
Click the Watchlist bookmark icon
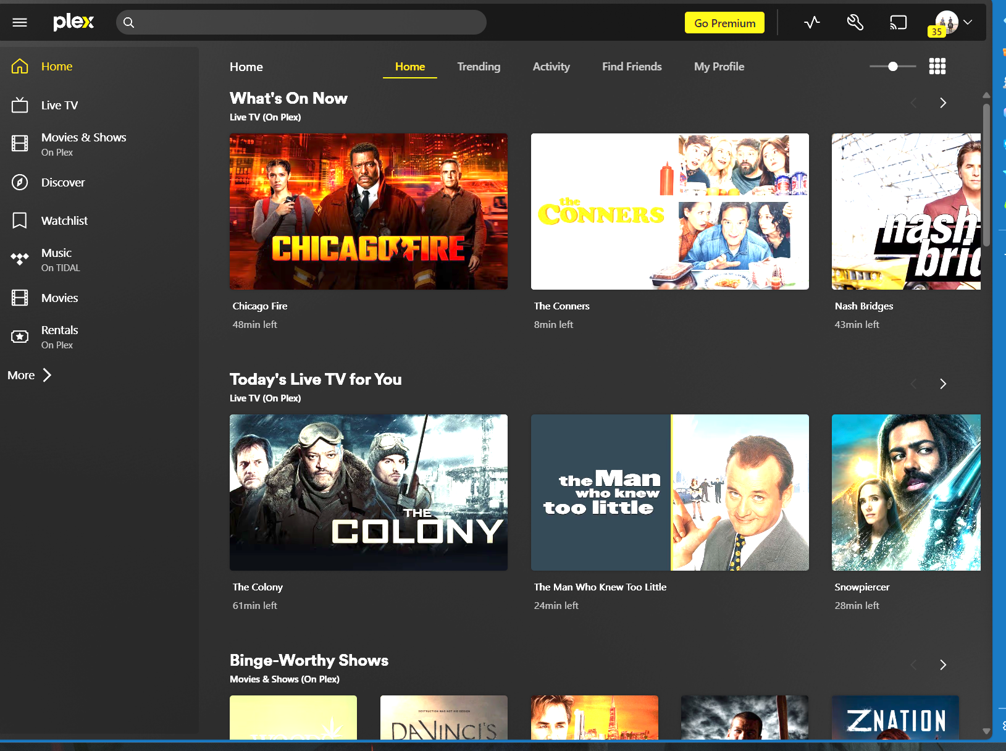click(20, 220)
